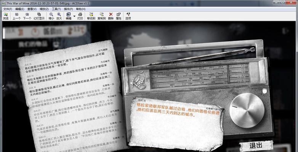Click the orange news text on radio note
This screenshot has width=298, height=152.
click(178, 110)
